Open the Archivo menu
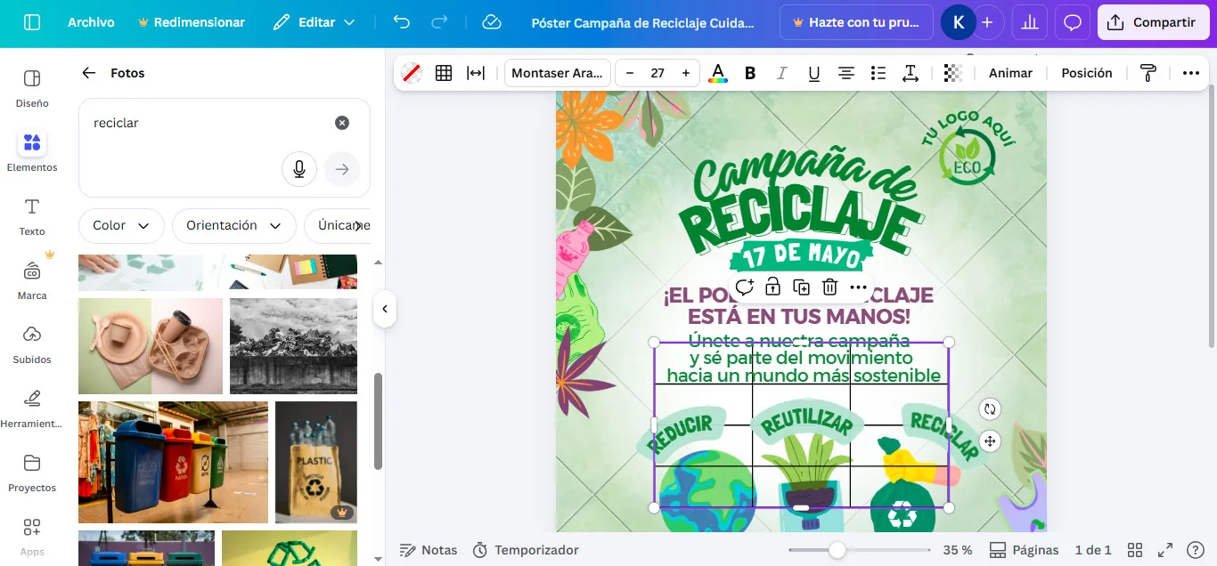 pos(91,22)
